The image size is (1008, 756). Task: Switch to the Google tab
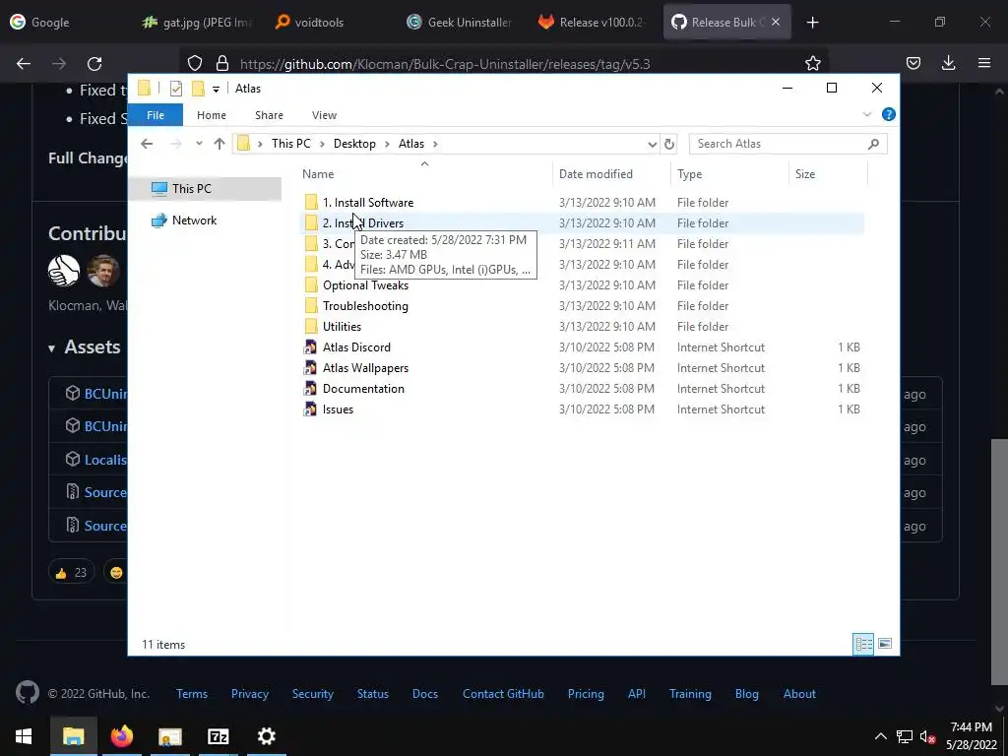[x=39, y=22]
